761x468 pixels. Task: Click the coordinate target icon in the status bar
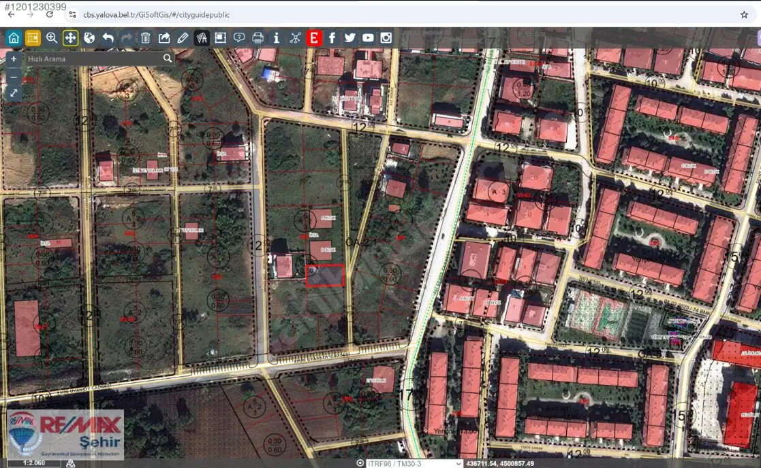click(x=360, y=463)
